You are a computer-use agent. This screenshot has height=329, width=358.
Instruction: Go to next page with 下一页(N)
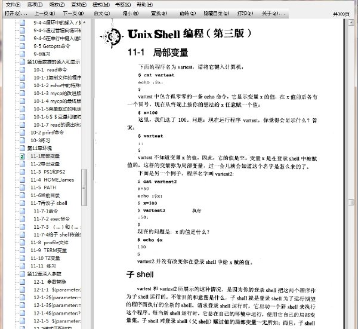tap(73, 14)
